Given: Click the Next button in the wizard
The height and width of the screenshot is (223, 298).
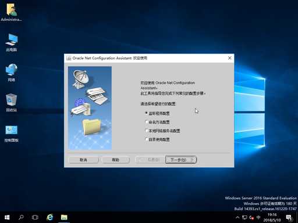Looking at the screenshot, I should 181,160.
